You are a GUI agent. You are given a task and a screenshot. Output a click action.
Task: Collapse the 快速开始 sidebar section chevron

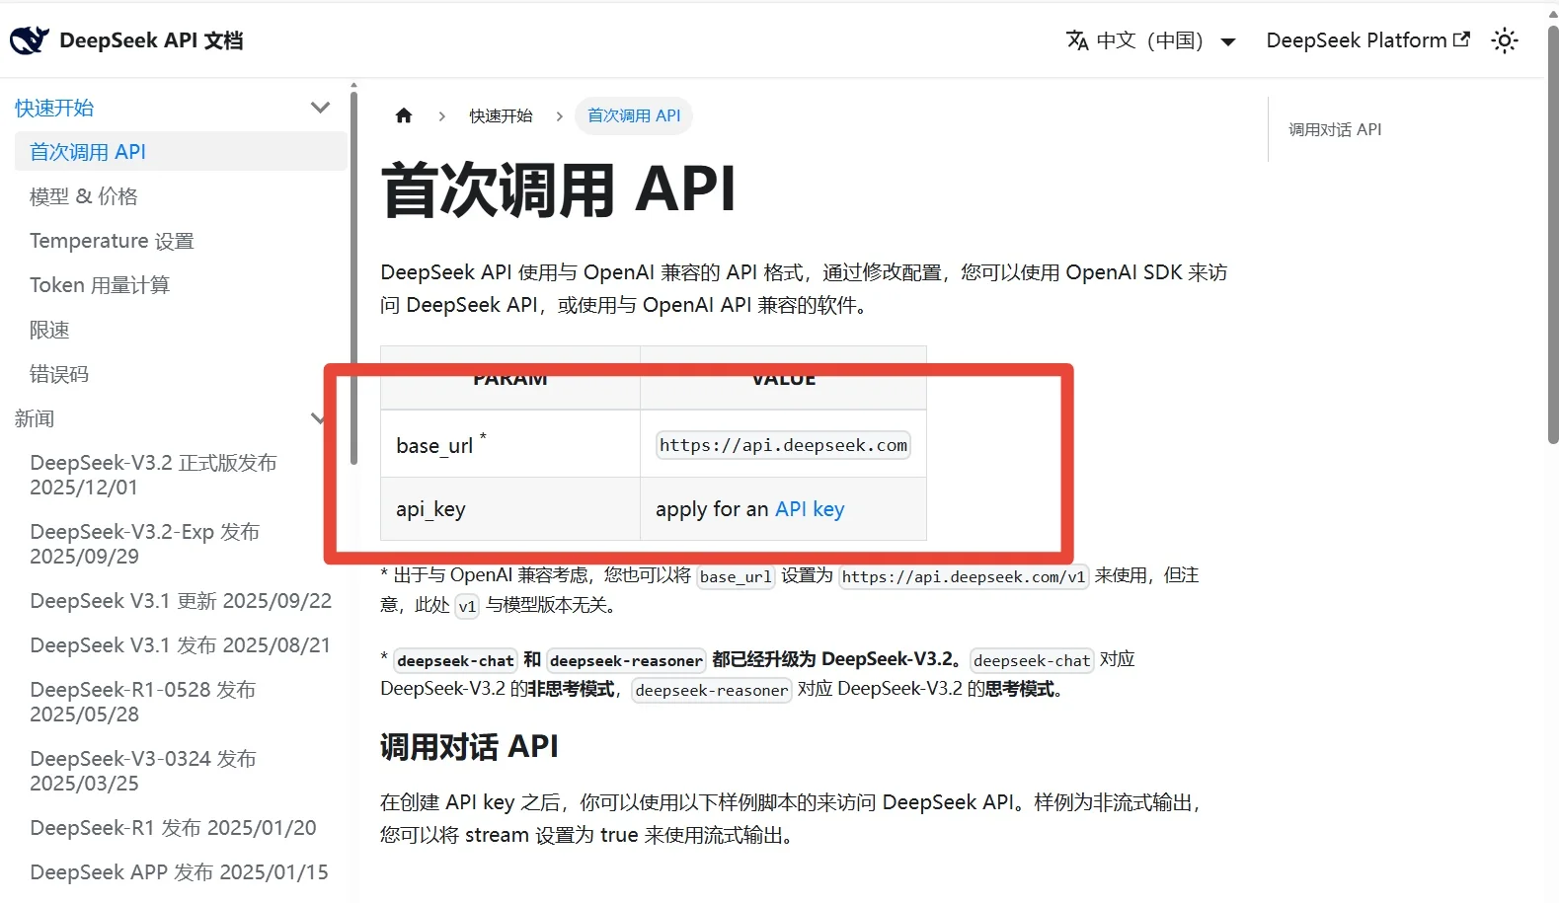click(320, 108)
